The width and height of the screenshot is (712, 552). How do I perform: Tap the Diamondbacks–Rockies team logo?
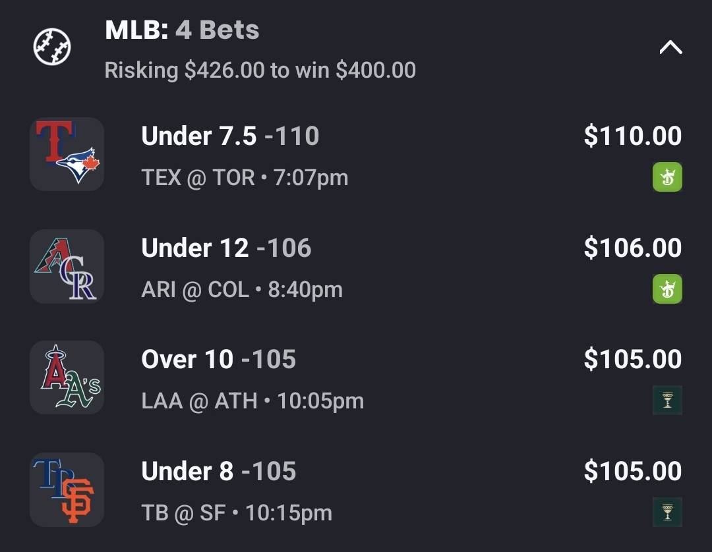pyautogui.click(x=67, y=266)
